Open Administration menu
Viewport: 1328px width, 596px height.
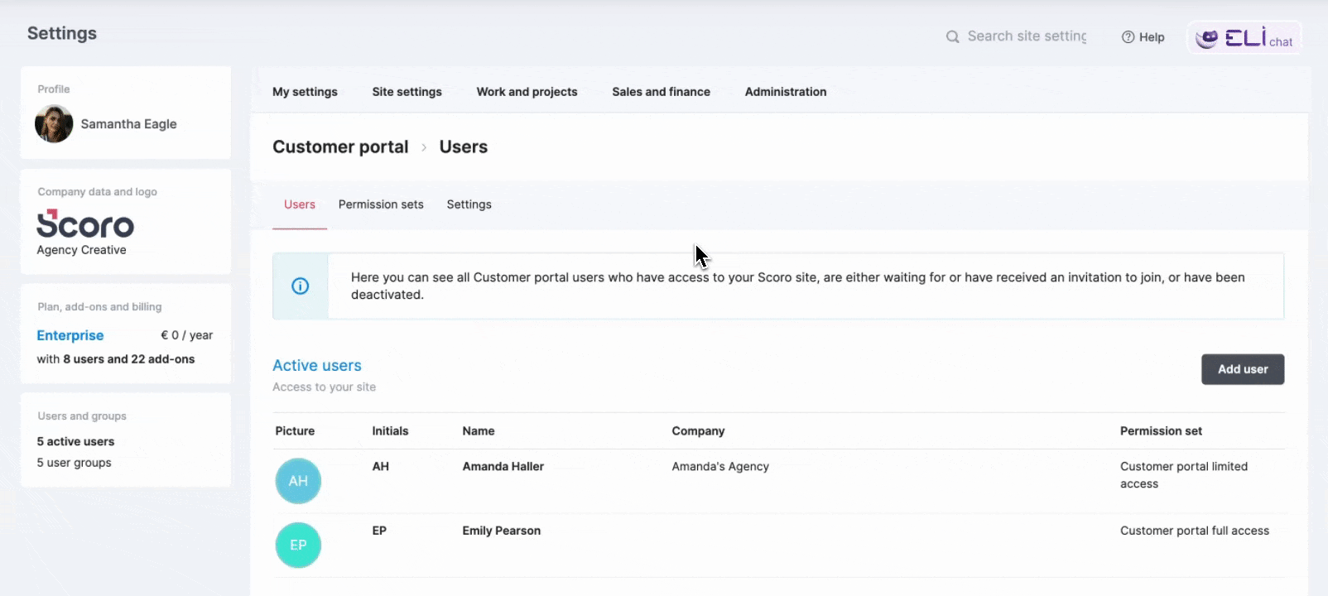(786, 92)
